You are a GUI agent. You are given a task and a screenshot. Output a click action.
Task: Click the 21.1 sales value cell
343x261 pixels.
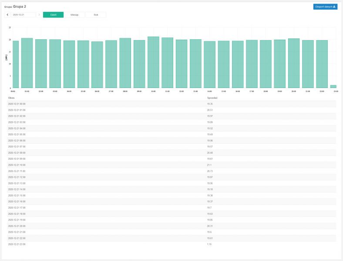coord(210,165)
